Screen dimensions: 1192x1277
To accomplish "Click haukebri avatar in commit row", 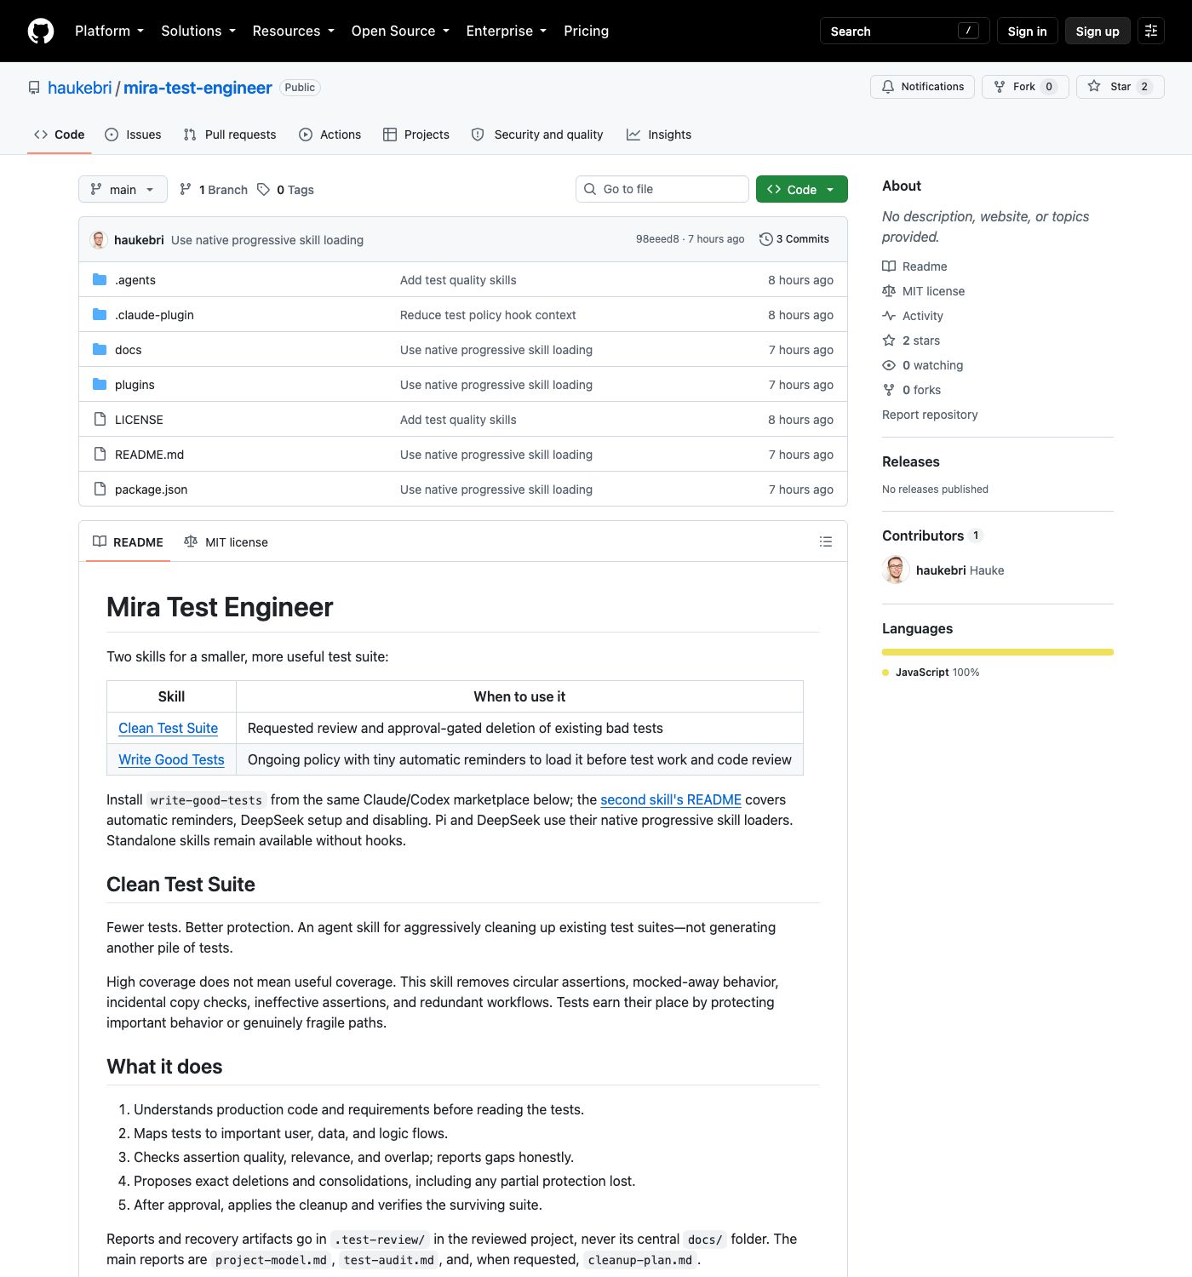I will 99,240.
